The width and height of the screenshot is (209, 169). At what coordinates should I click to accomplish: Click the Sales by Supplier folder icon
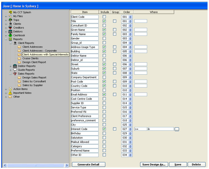[19, 85]
